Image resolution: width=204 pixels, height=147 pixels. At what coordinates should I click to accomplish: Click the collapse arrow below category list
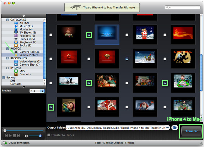[x=24, y=87]
